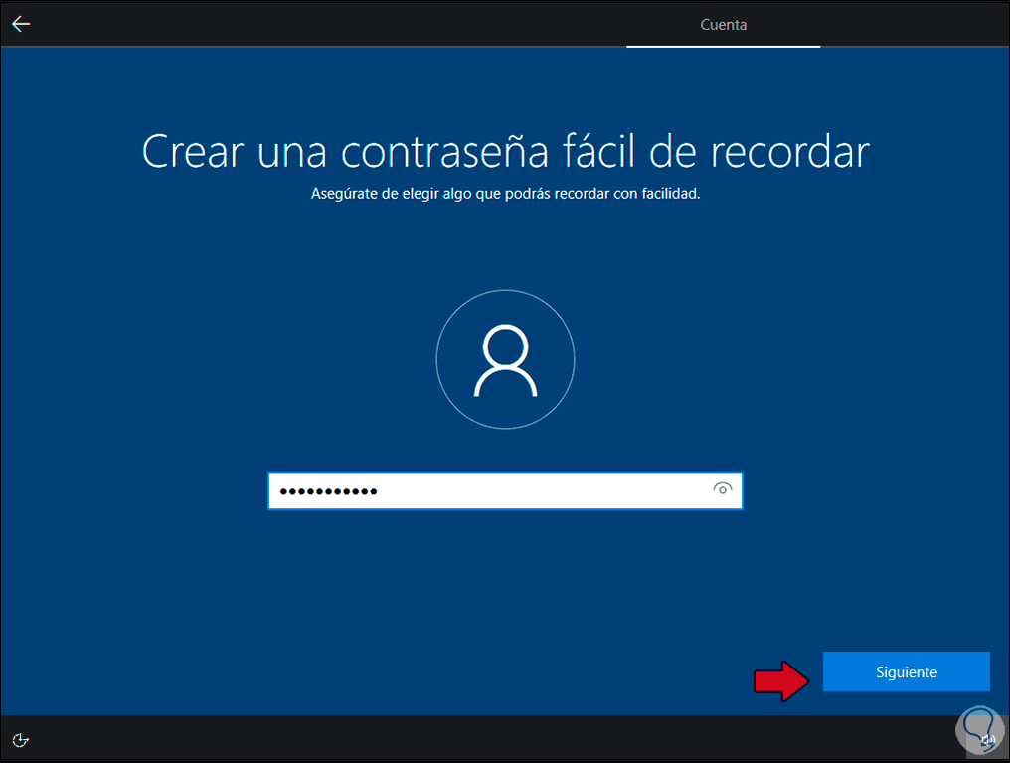Screen dimensions: 1010x763
Task: Mute Cortana's voice via the speaker icon
Action: tap(989, 740)
